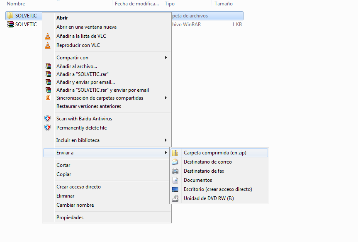The height and width of the screenshot is (242, 358).
Task: Choose Crear acceso directo
Action: (x=107, y=187)
